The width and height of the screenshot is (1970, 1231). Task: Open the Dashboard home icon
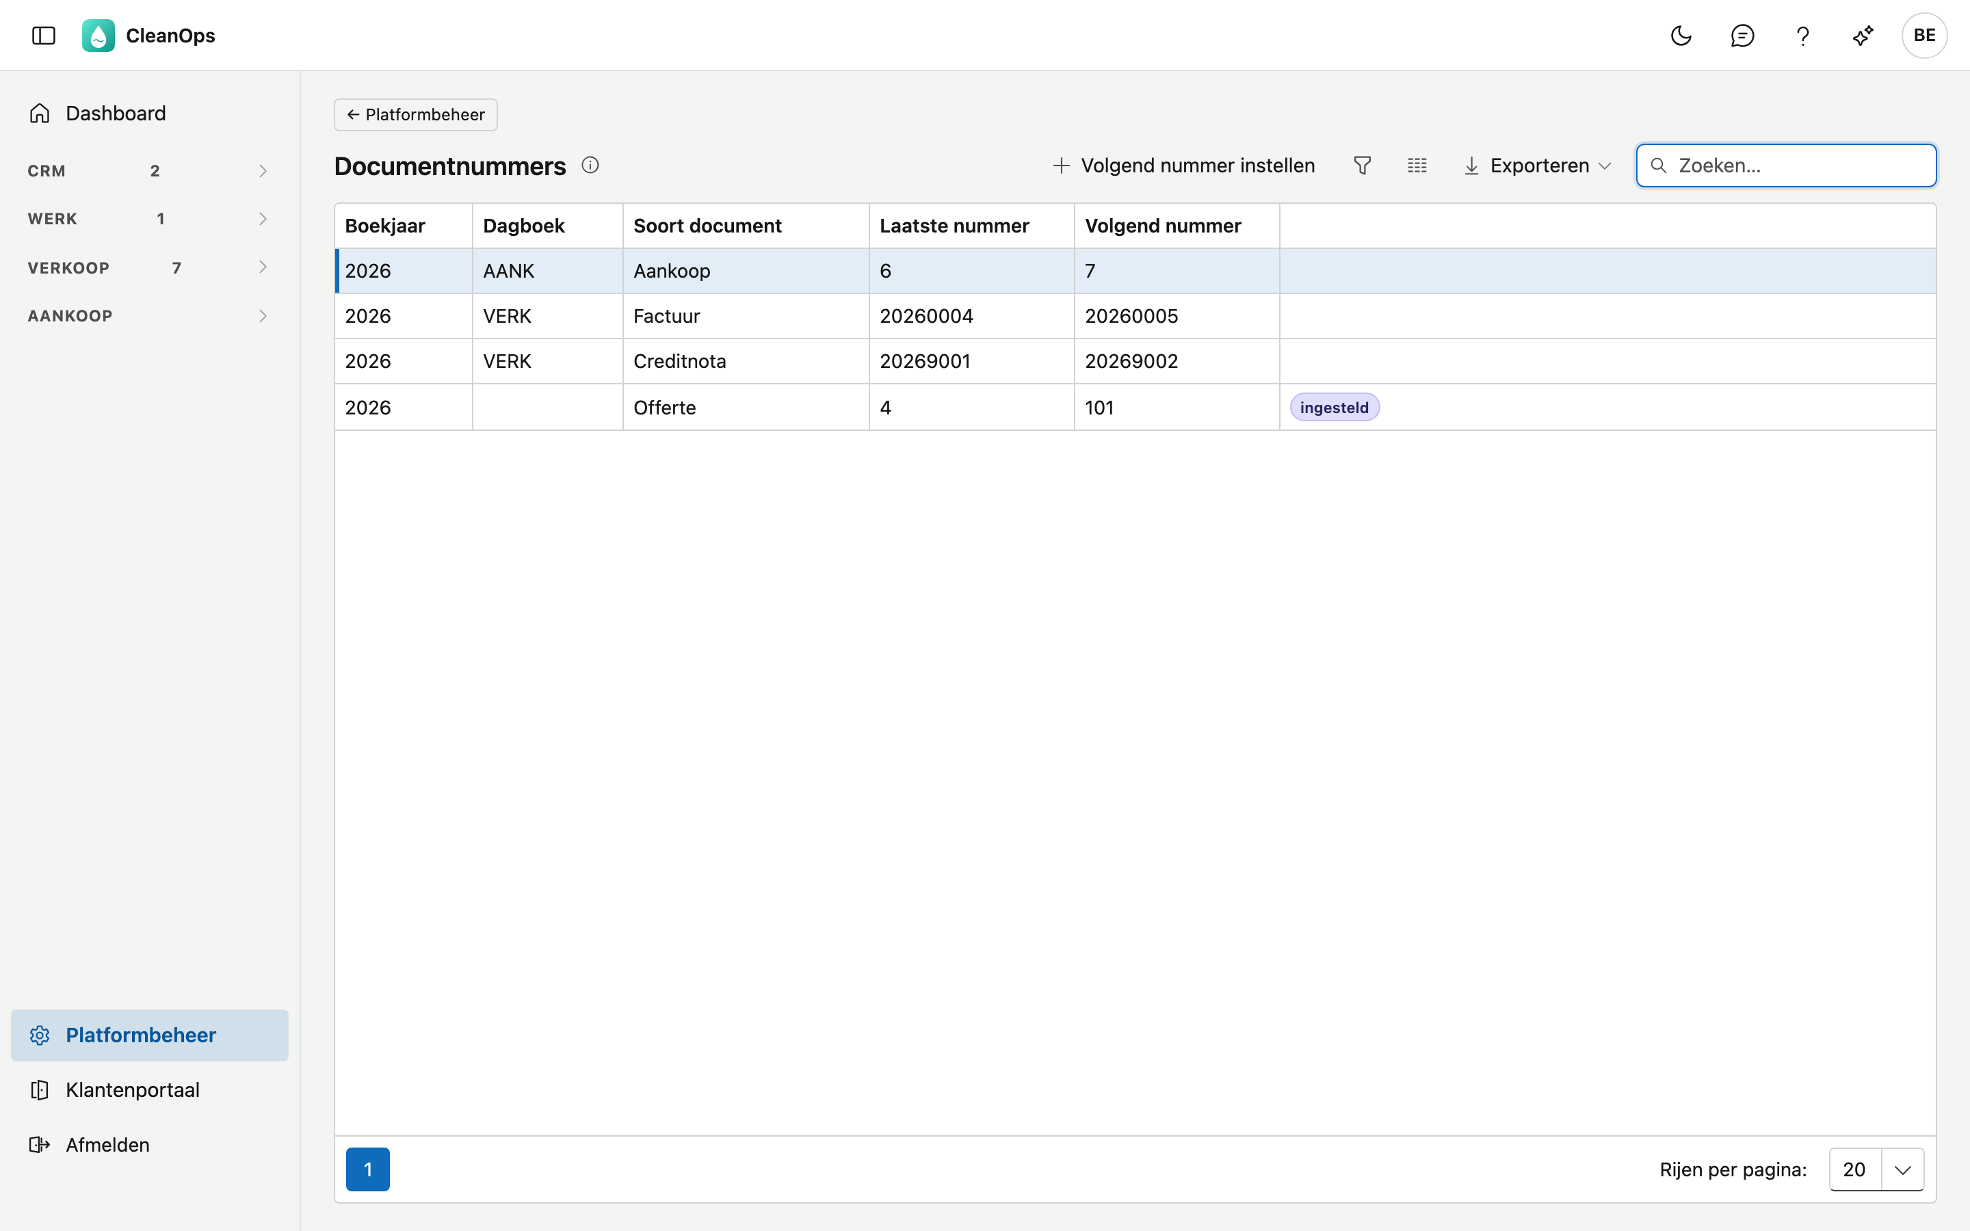pyautogui.click(x=40, y=113)
